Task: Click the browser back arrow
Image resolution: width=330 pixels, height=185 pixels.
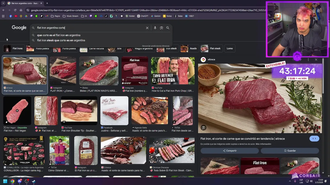Action: click(x=3, y=10)
